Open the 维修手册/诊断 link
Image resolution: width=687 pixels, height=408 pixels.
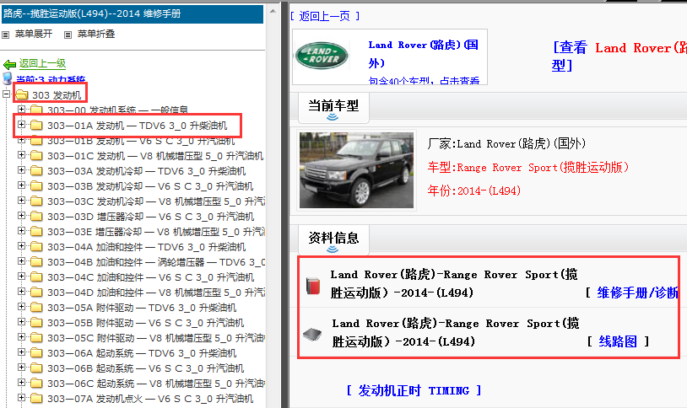click(x=637, y=293)
